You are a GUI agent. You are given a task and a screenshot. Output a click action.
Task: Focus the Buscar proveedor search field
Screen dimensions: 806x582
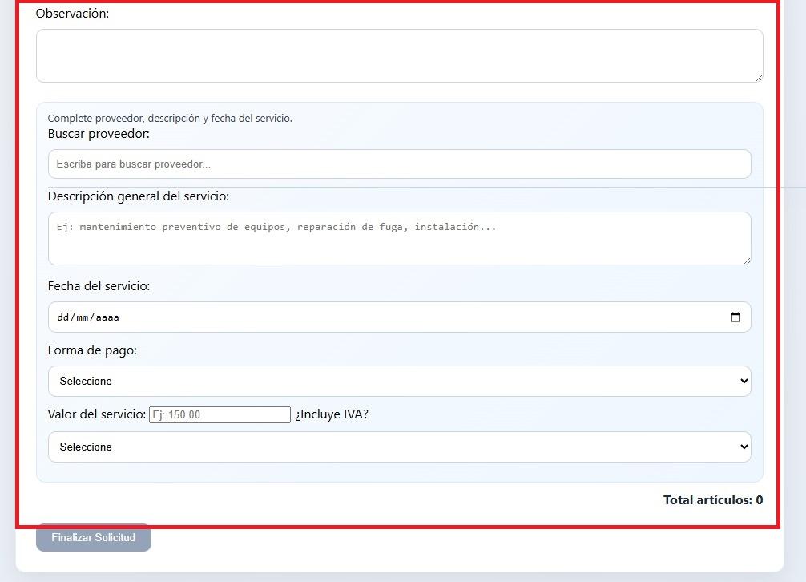[400, 164]
